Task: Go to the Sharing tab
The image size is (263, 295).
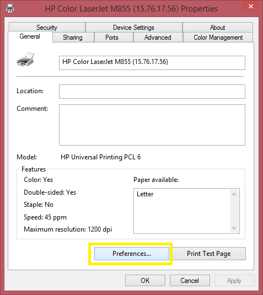Action: pos(73,37)
